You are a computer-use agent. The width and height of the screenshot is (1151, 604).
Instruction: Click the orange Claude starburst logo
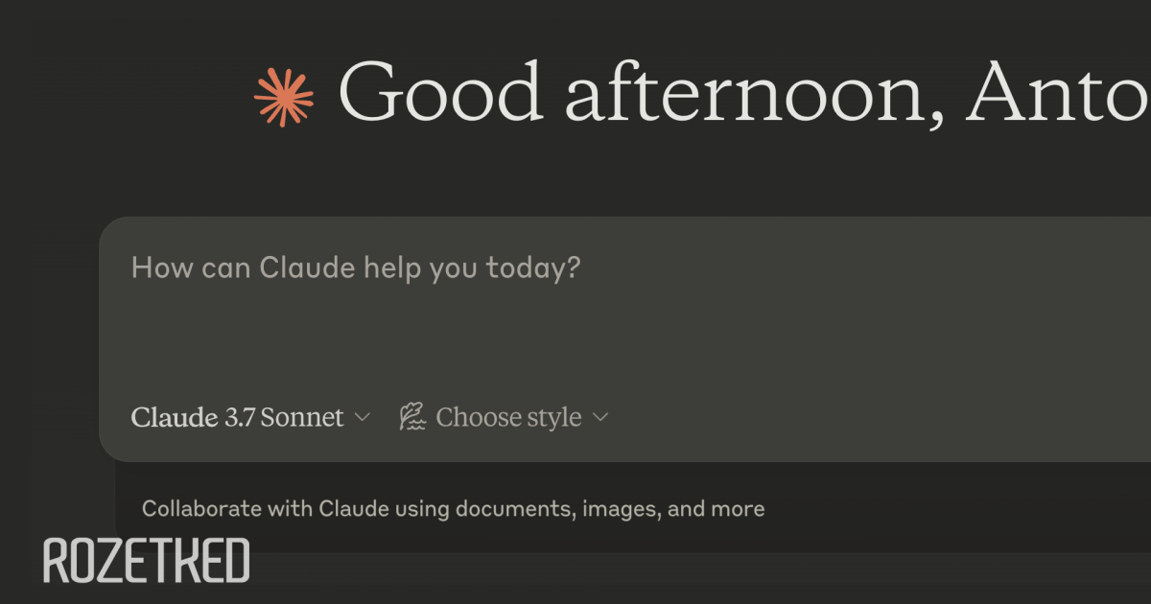(284, 97)
